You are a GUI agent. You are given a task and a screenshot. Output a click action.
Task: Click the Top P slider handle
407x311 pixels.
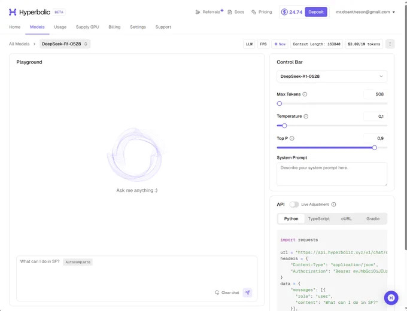tap(374, 148)
